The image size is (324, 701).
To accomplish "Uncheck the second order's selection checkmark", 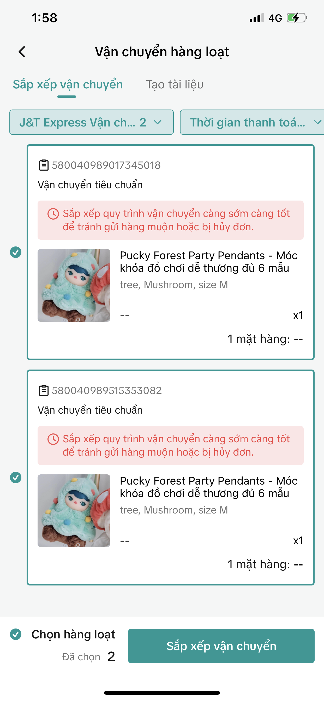I will (x=16, y=477).
